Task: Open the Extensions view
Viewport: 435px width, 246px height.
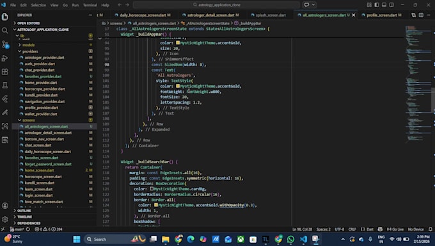Action: pyautogui.click(x=4, y=72)
